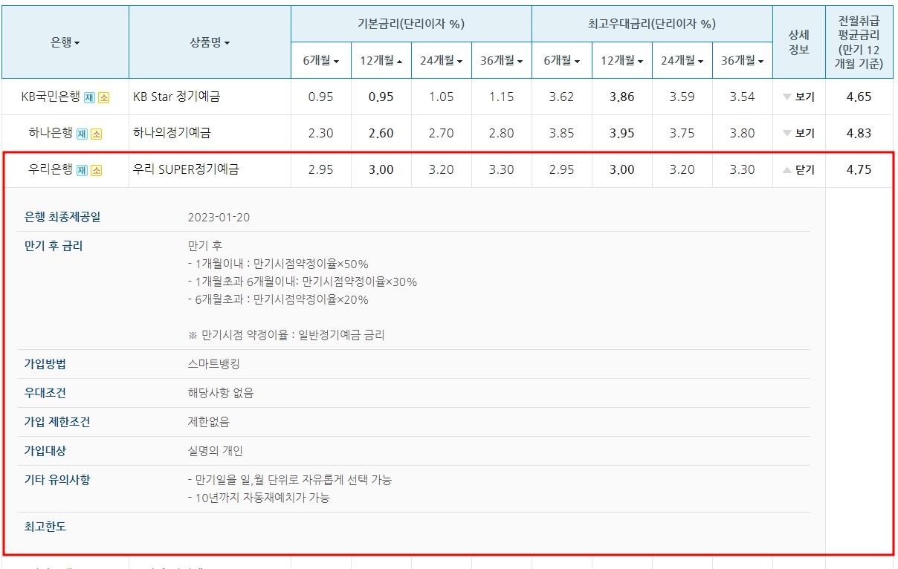The height and width of the screenshot is (569, 898).
Task: Click the 가입대상 label
Action: [45, 452]
